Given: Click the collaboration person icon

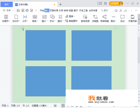Looking at the screenshot, I should click(121, 11).
